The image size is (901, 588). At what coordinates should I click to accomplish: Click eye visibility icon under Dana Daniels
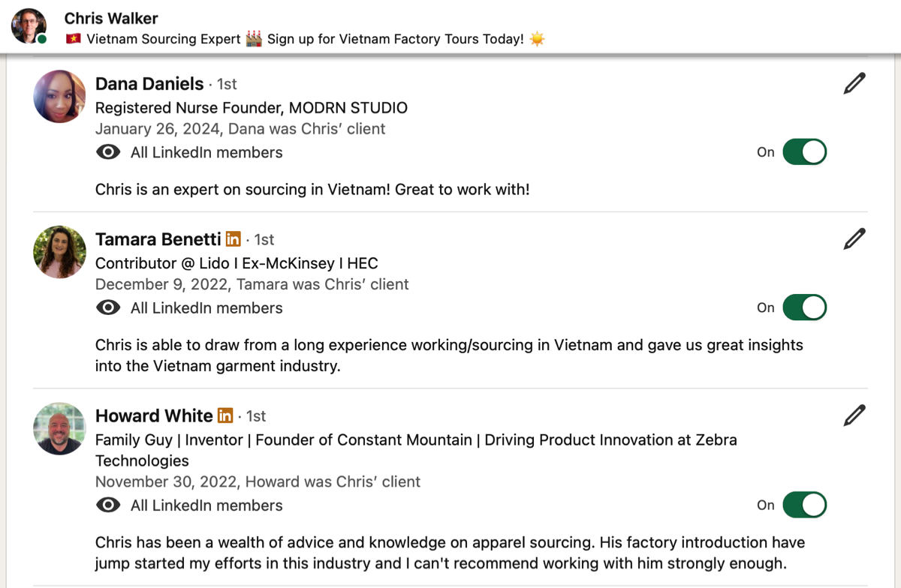point(108,152)
